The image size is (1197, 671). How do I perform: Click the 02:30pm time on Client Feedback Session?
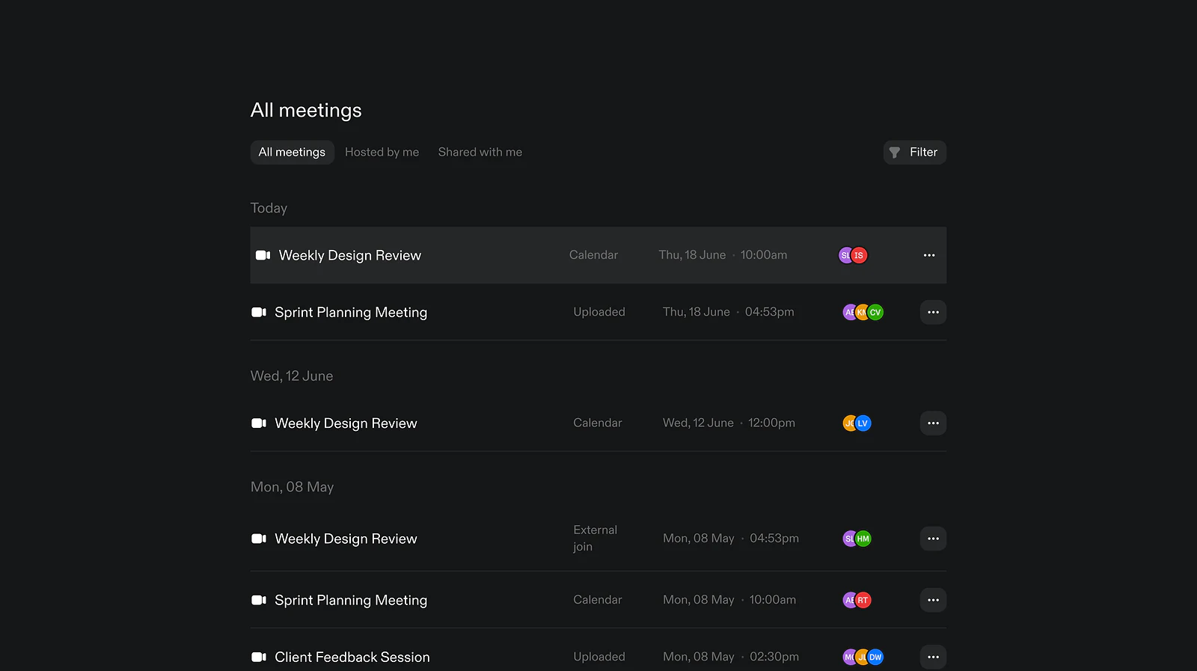pyautogui.click(x=774, y=657)
